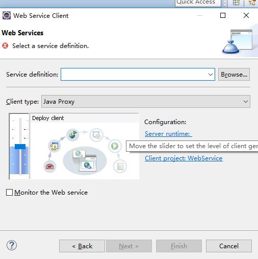This screenshot has width=258, height=259.
Task: Click the Web Service Client window icon
Action: coord(7,15)
